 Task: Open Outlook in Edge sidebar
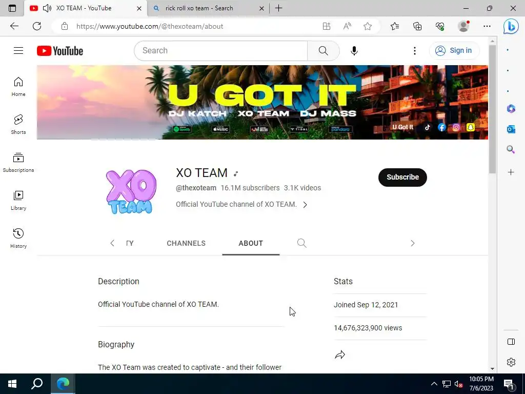(x=511, y=129)
